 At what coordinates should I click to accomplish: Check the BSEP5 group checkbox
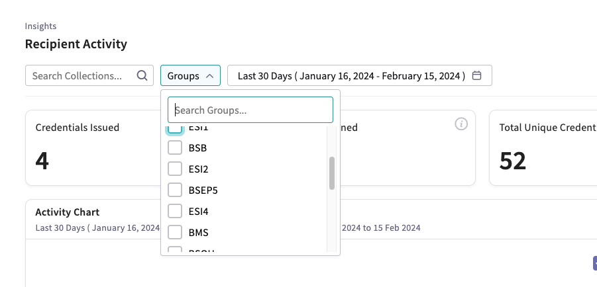point(175,190)
